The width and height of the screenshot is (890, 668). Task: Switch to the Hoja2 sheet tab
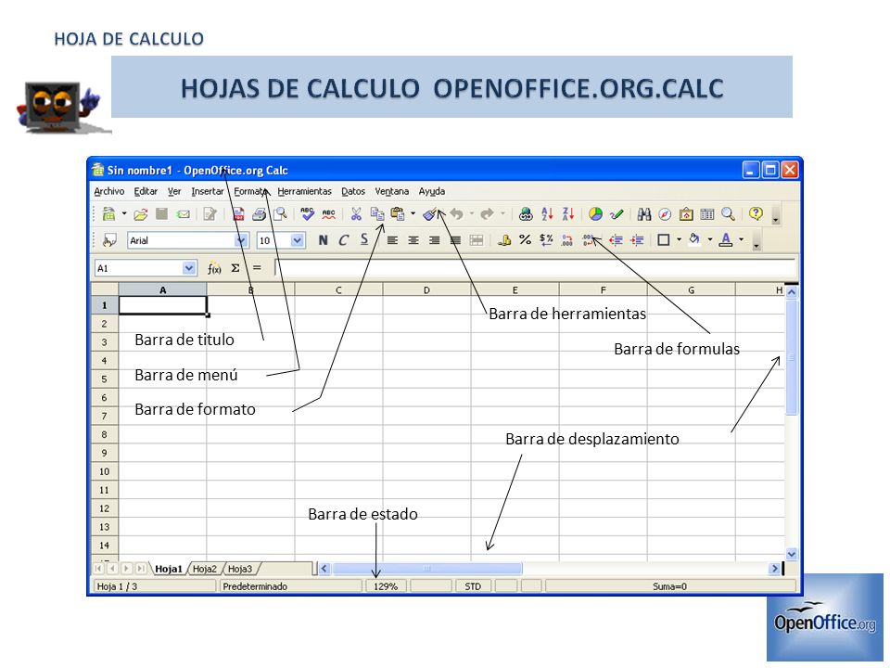click(x=204, y=569)
